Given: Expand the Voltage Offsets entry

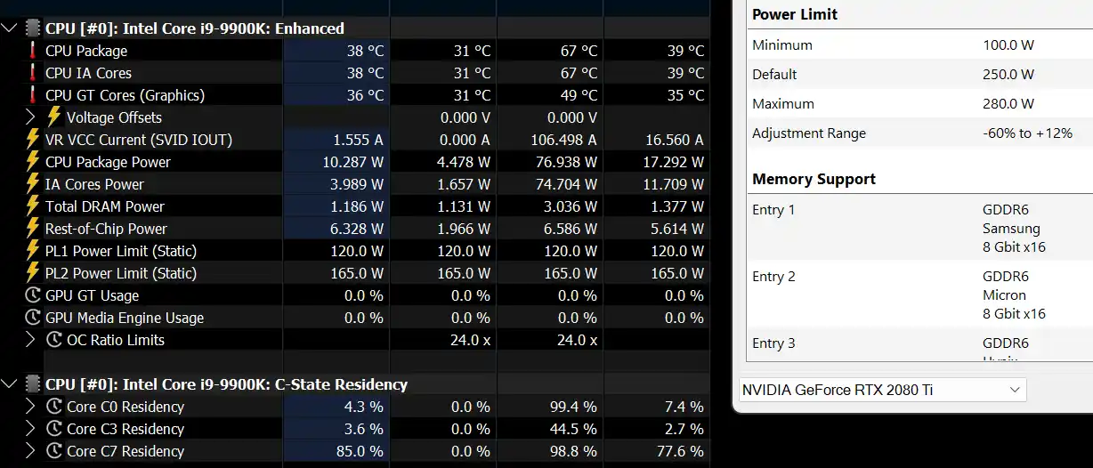Looking at the screenshot, I should [x=31, y=117].
